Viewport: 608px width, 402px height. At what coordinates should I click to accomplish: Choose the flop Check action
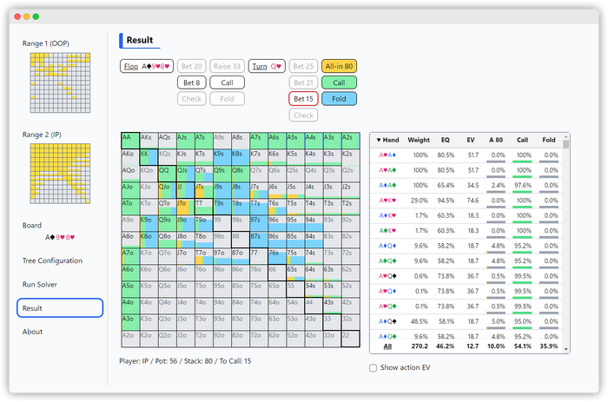click(x=192, y=99)
